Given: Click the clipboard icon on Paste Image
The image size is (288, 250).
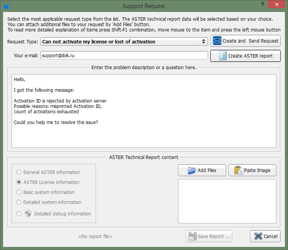Looking at the screenshot, I should pos(238,170).
